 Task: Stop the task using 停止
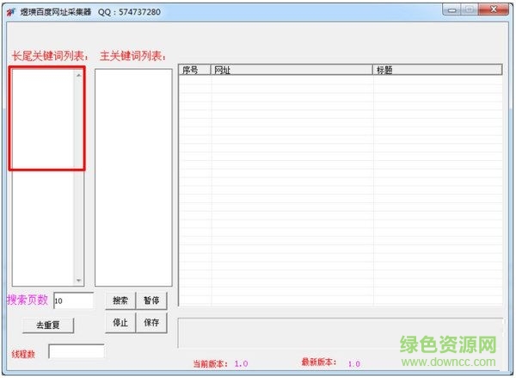[x=120, y=323]
